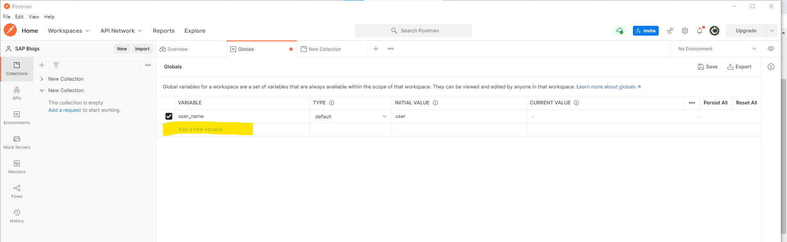
Task: Open the user avatar menu
Action: (714, 31)
